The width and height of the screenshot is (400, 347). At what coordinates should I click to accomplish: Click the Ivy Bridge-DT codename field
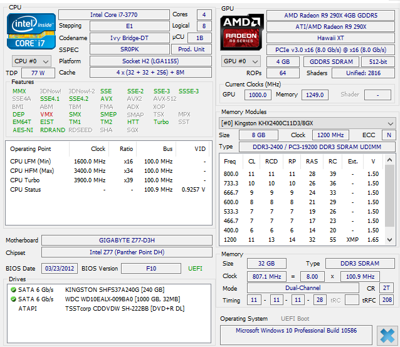(129, 38)
